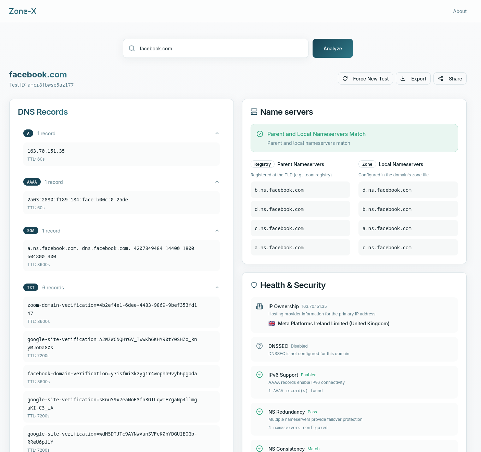Click the Force New Test refresh icon

tap(345, 78)
